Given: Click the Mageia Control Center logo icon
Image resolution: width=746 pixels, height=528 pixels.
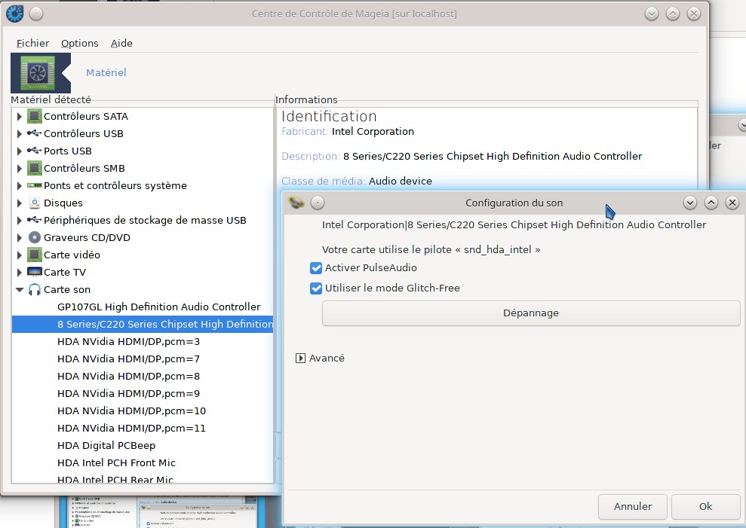Looking at the screenshot, I should tap(15, 14).
